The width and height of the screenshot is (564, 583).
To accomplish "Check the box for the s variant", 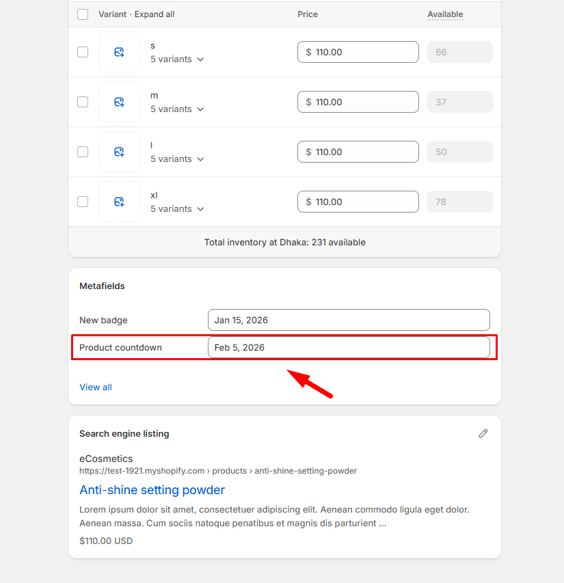I will (x=83, y=52).
